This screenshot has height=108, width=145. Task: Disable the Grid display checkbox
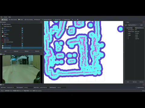pyautogui.click(x=22, y=28)
